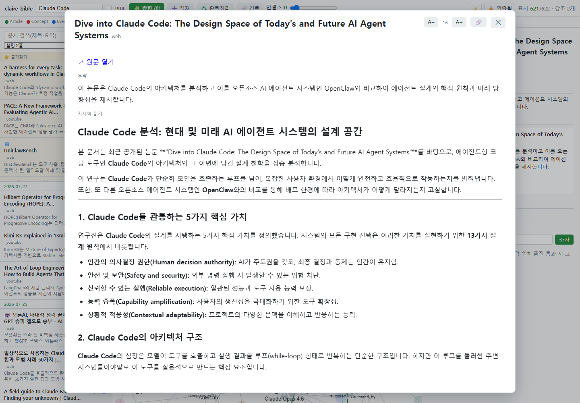This screenshot has width=580, height=403.
Task: Click the green 종합 (0) button
Action: [147, 8]
